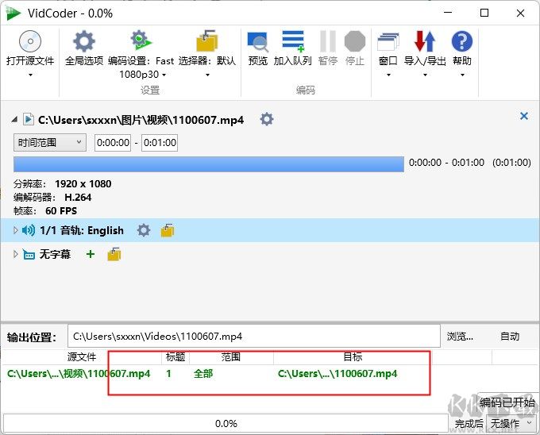Collapse the source file section triangle
The height and width of the screenshot is (435, 540).
[x=14, y=119]
